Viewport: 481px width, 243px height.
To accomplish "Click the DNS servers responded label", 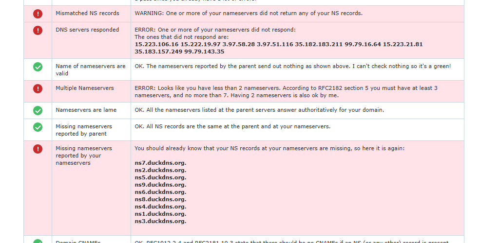I will [87, 30].
